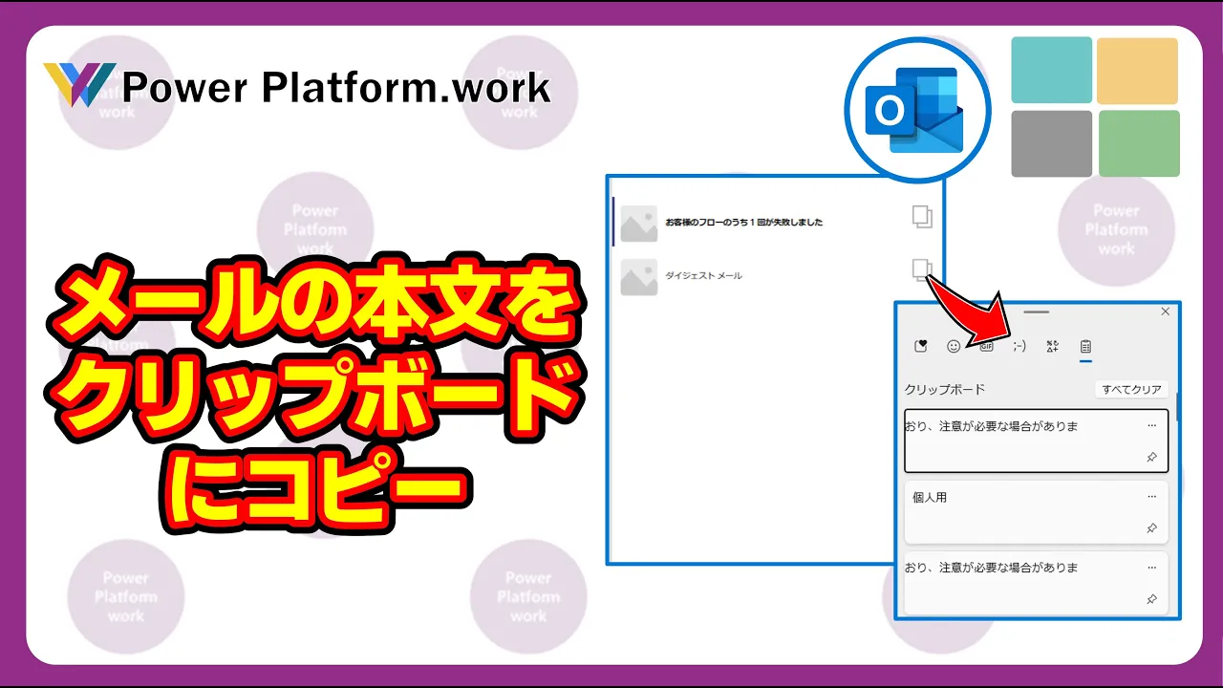Copy the お客様のフロー email body
1223x688 pixels.
[x=921, y=216]
